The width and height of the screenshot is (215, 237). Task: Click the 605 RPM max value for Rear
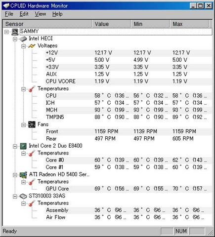click(183, 139)
